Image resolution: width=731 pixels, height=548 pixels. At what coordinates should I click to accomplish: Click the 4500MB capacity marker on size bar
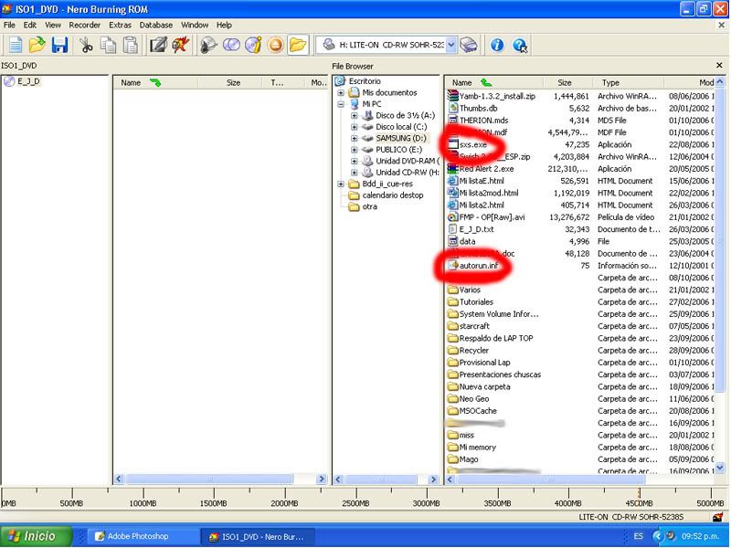[x=639, y=503]
